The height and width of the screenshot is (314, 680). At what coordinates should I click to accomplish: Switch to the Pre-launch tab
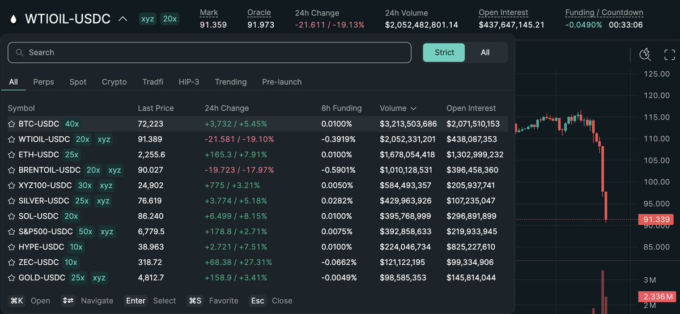point(282,82)
